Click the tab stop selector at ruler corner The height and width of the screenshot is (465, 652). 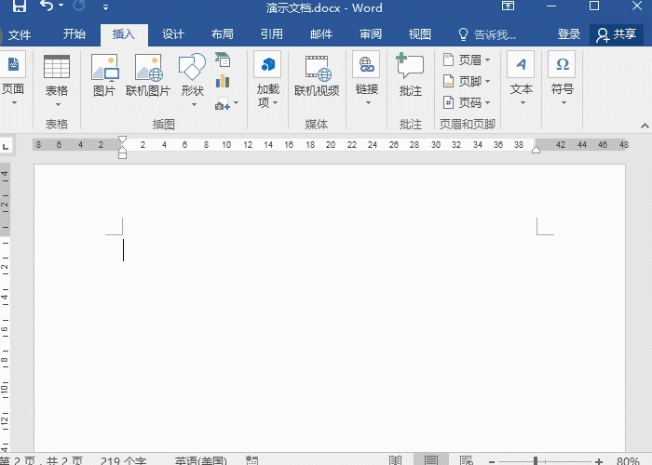click(x=6, y=146)
